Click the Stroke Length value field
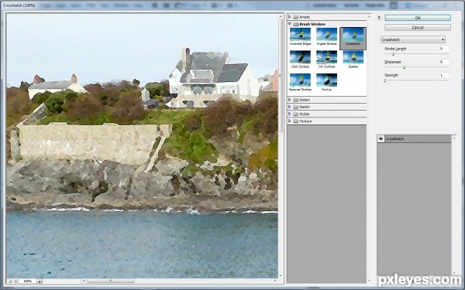This screenshot has height=290, width=465. pyautogui.click(x=444, y=49)
